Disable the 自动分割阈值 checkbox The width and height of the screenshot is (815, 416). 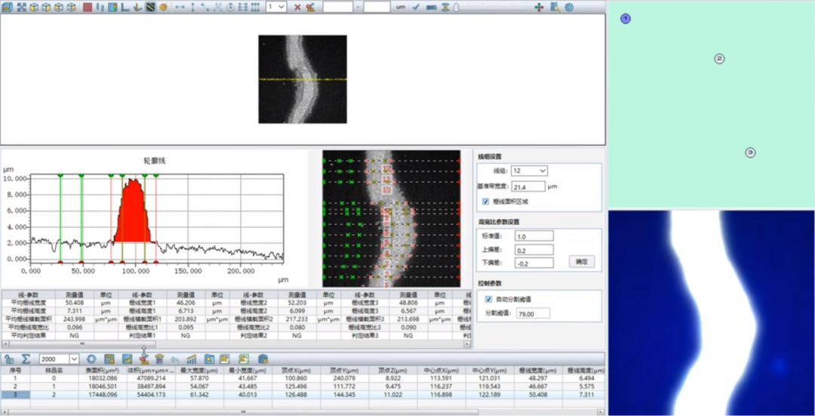pos(488,299)
